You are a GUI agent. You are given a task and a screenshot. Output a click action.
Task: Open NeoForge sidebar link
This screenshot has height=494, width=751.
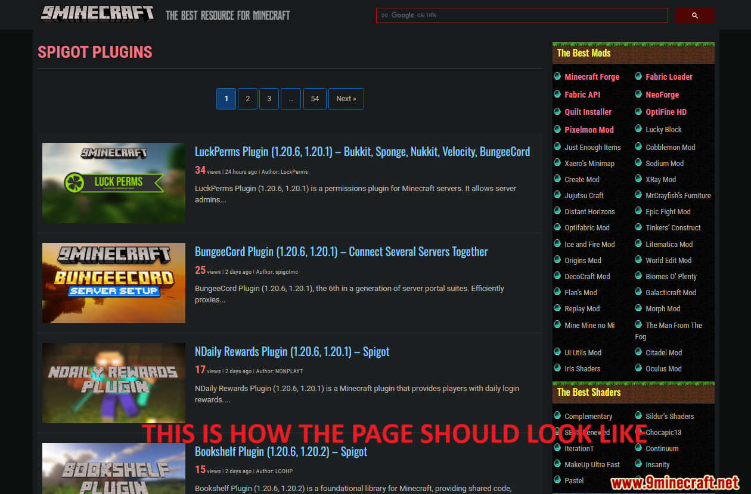point(662,95)
